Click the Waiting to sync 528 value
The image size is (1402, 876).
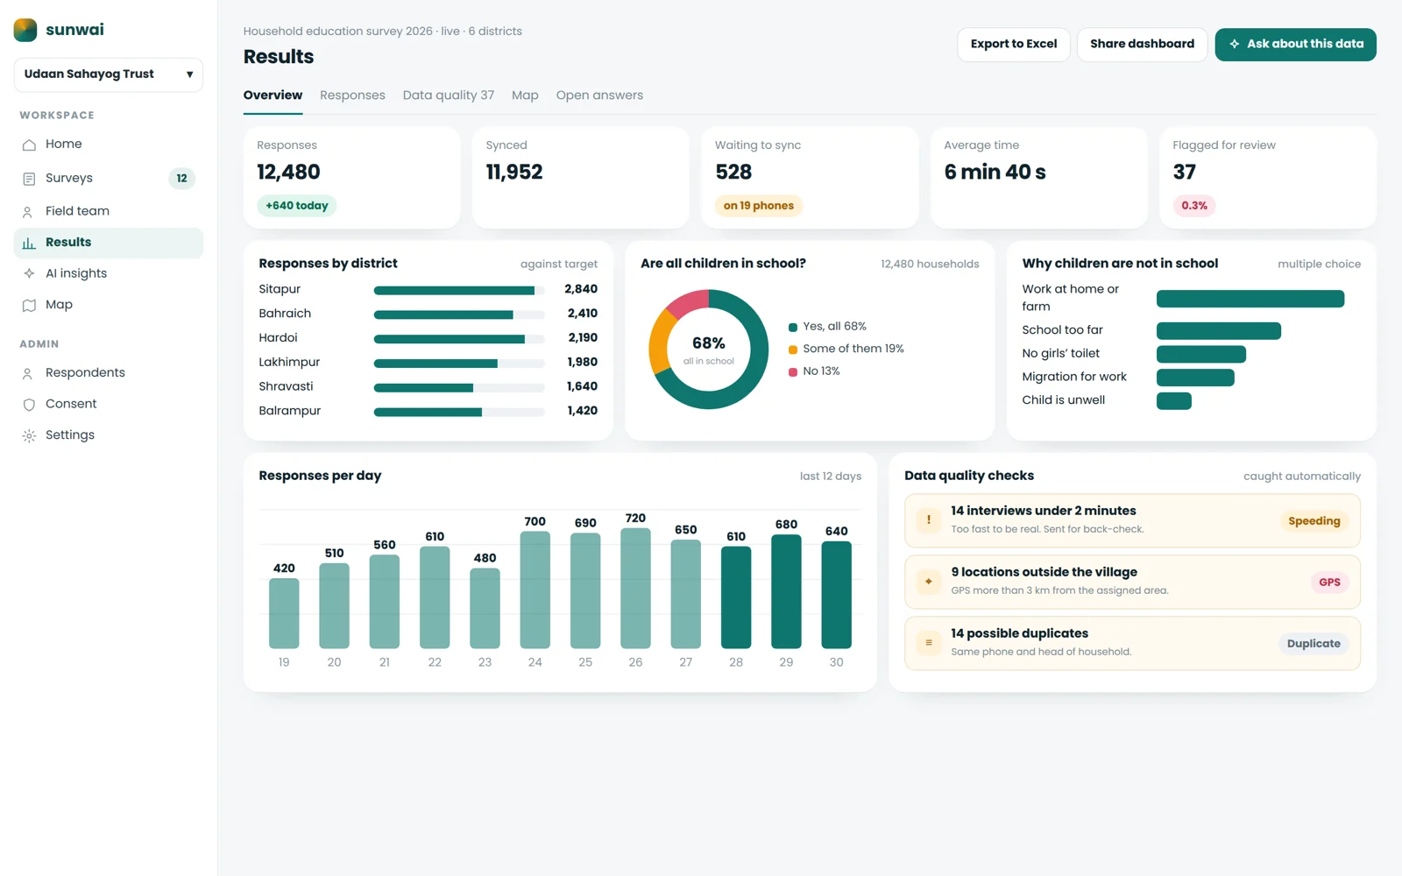733,173
